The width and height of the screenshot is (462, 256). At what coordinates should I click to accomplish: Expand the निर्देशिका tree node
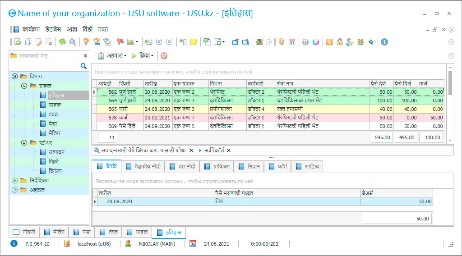click(x=14, y=180)
